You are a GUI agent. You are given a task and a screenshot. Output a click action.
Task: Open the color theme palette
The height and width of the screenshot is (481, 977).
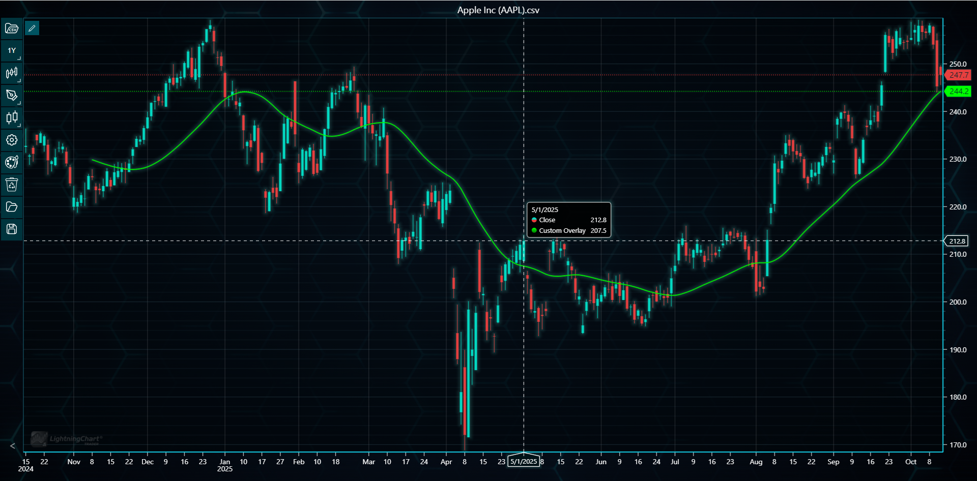pos(12,162)
